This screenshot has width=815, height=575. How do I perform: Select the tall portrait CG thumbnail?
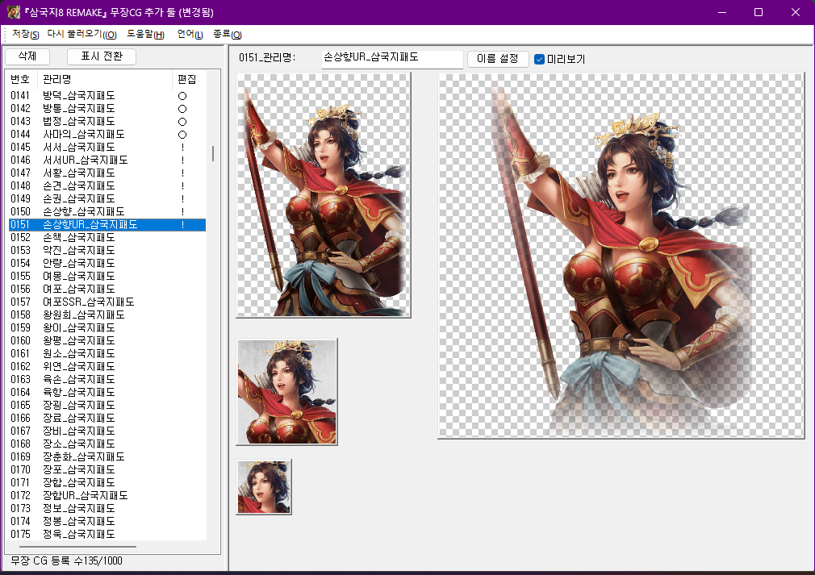coord(324,195)
